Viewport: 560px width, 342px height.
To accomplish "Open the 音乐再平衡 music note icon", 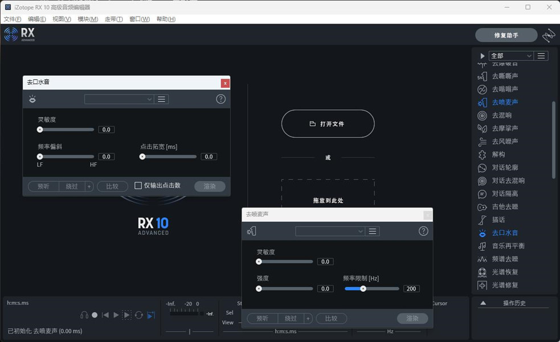I will click(x=482, y=246).
